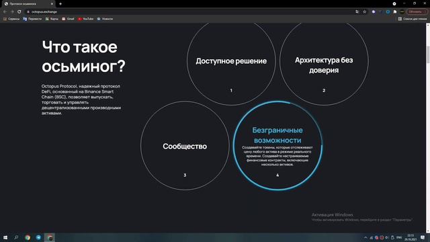The image size is (430, 242).
Task: Click the highlighted active taskbar app icon
Action: [x=50, y=237]
